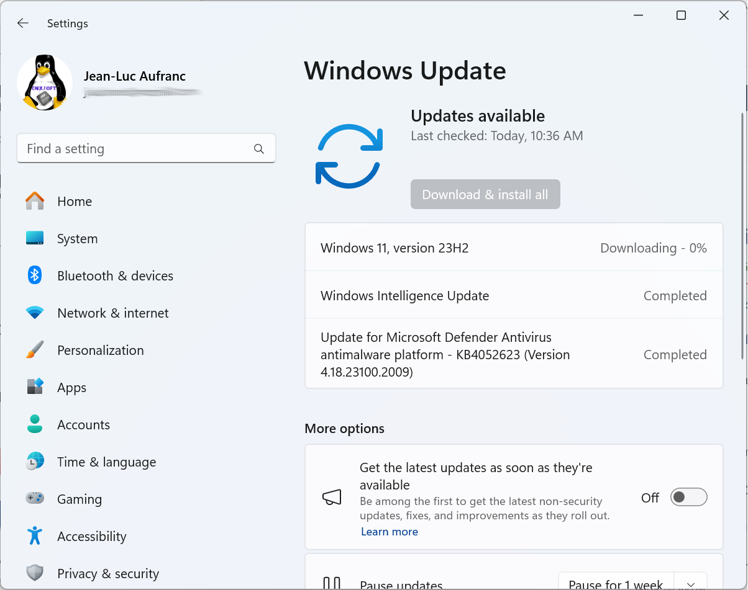Screen dimensions: 748x590
Task: Click the Defender Antivirus KB4052623 update row
Action: [x=514, y=354]
